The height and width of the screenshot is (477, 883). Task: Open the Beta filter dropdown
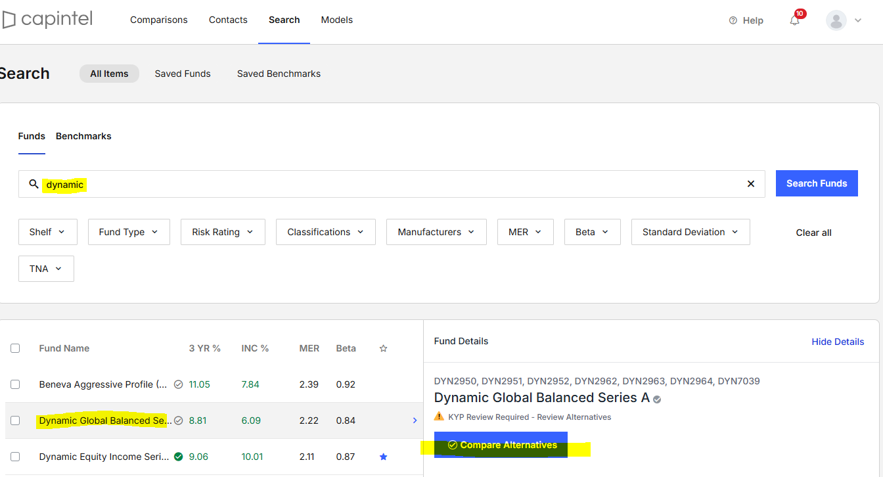click(x=593, y=232)
